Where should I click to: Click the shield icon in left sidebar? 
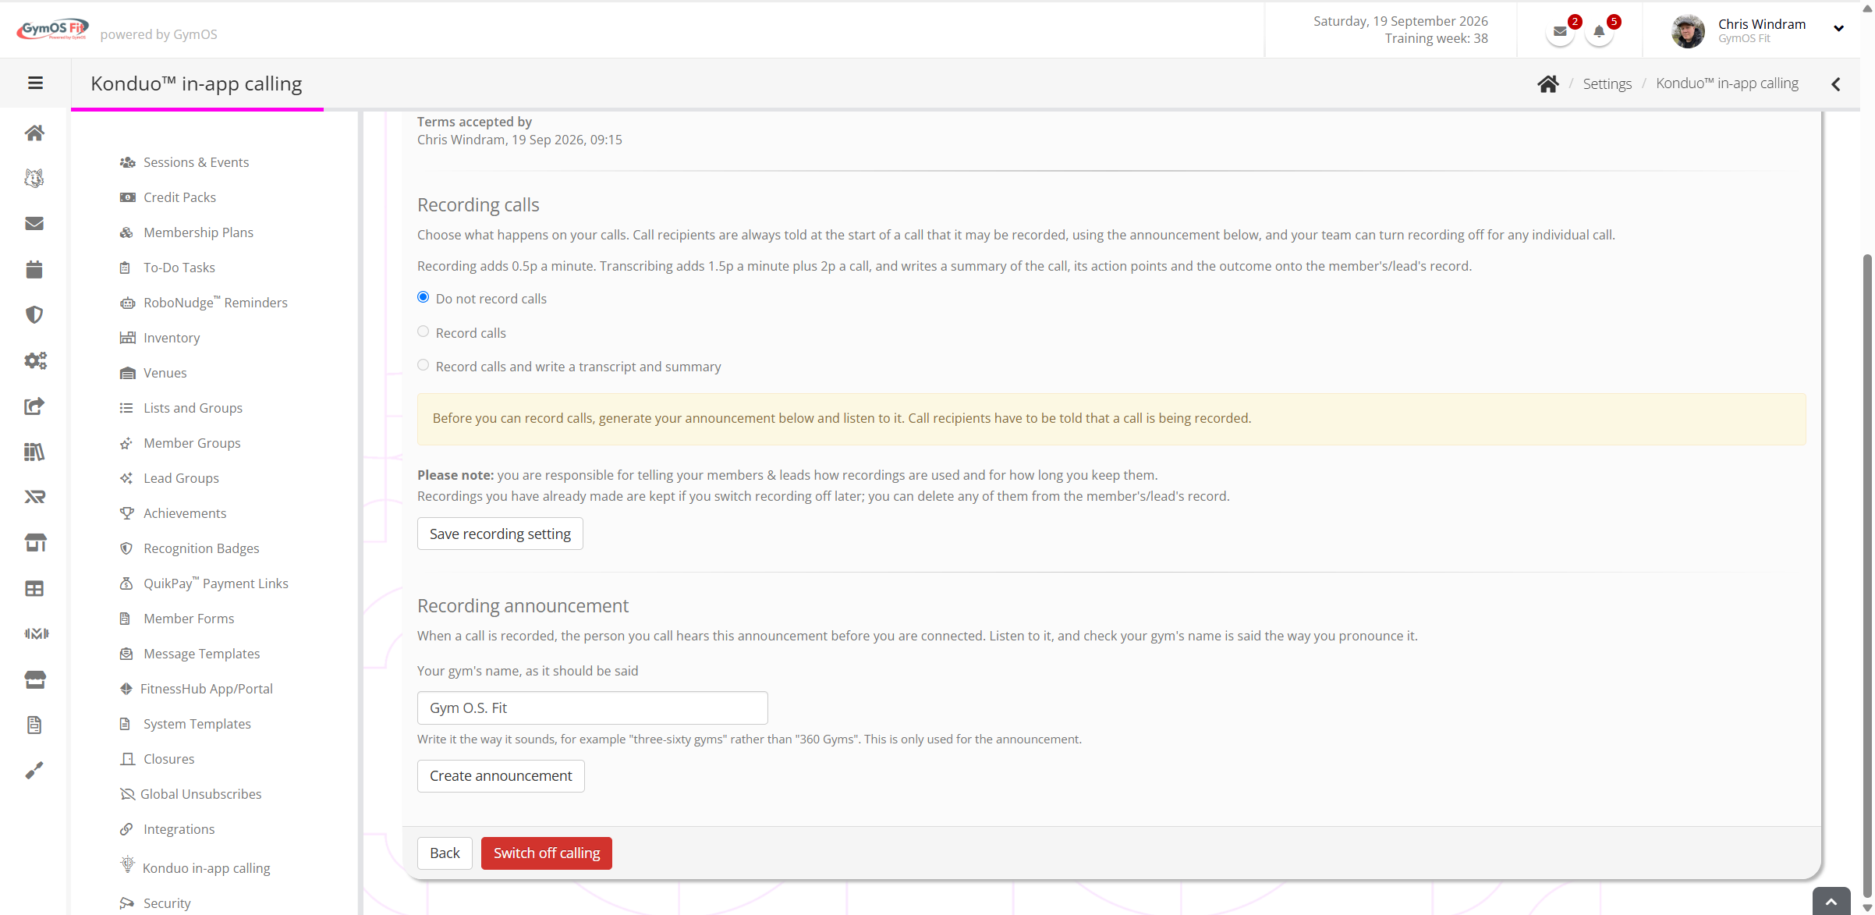tap(34, 314)
